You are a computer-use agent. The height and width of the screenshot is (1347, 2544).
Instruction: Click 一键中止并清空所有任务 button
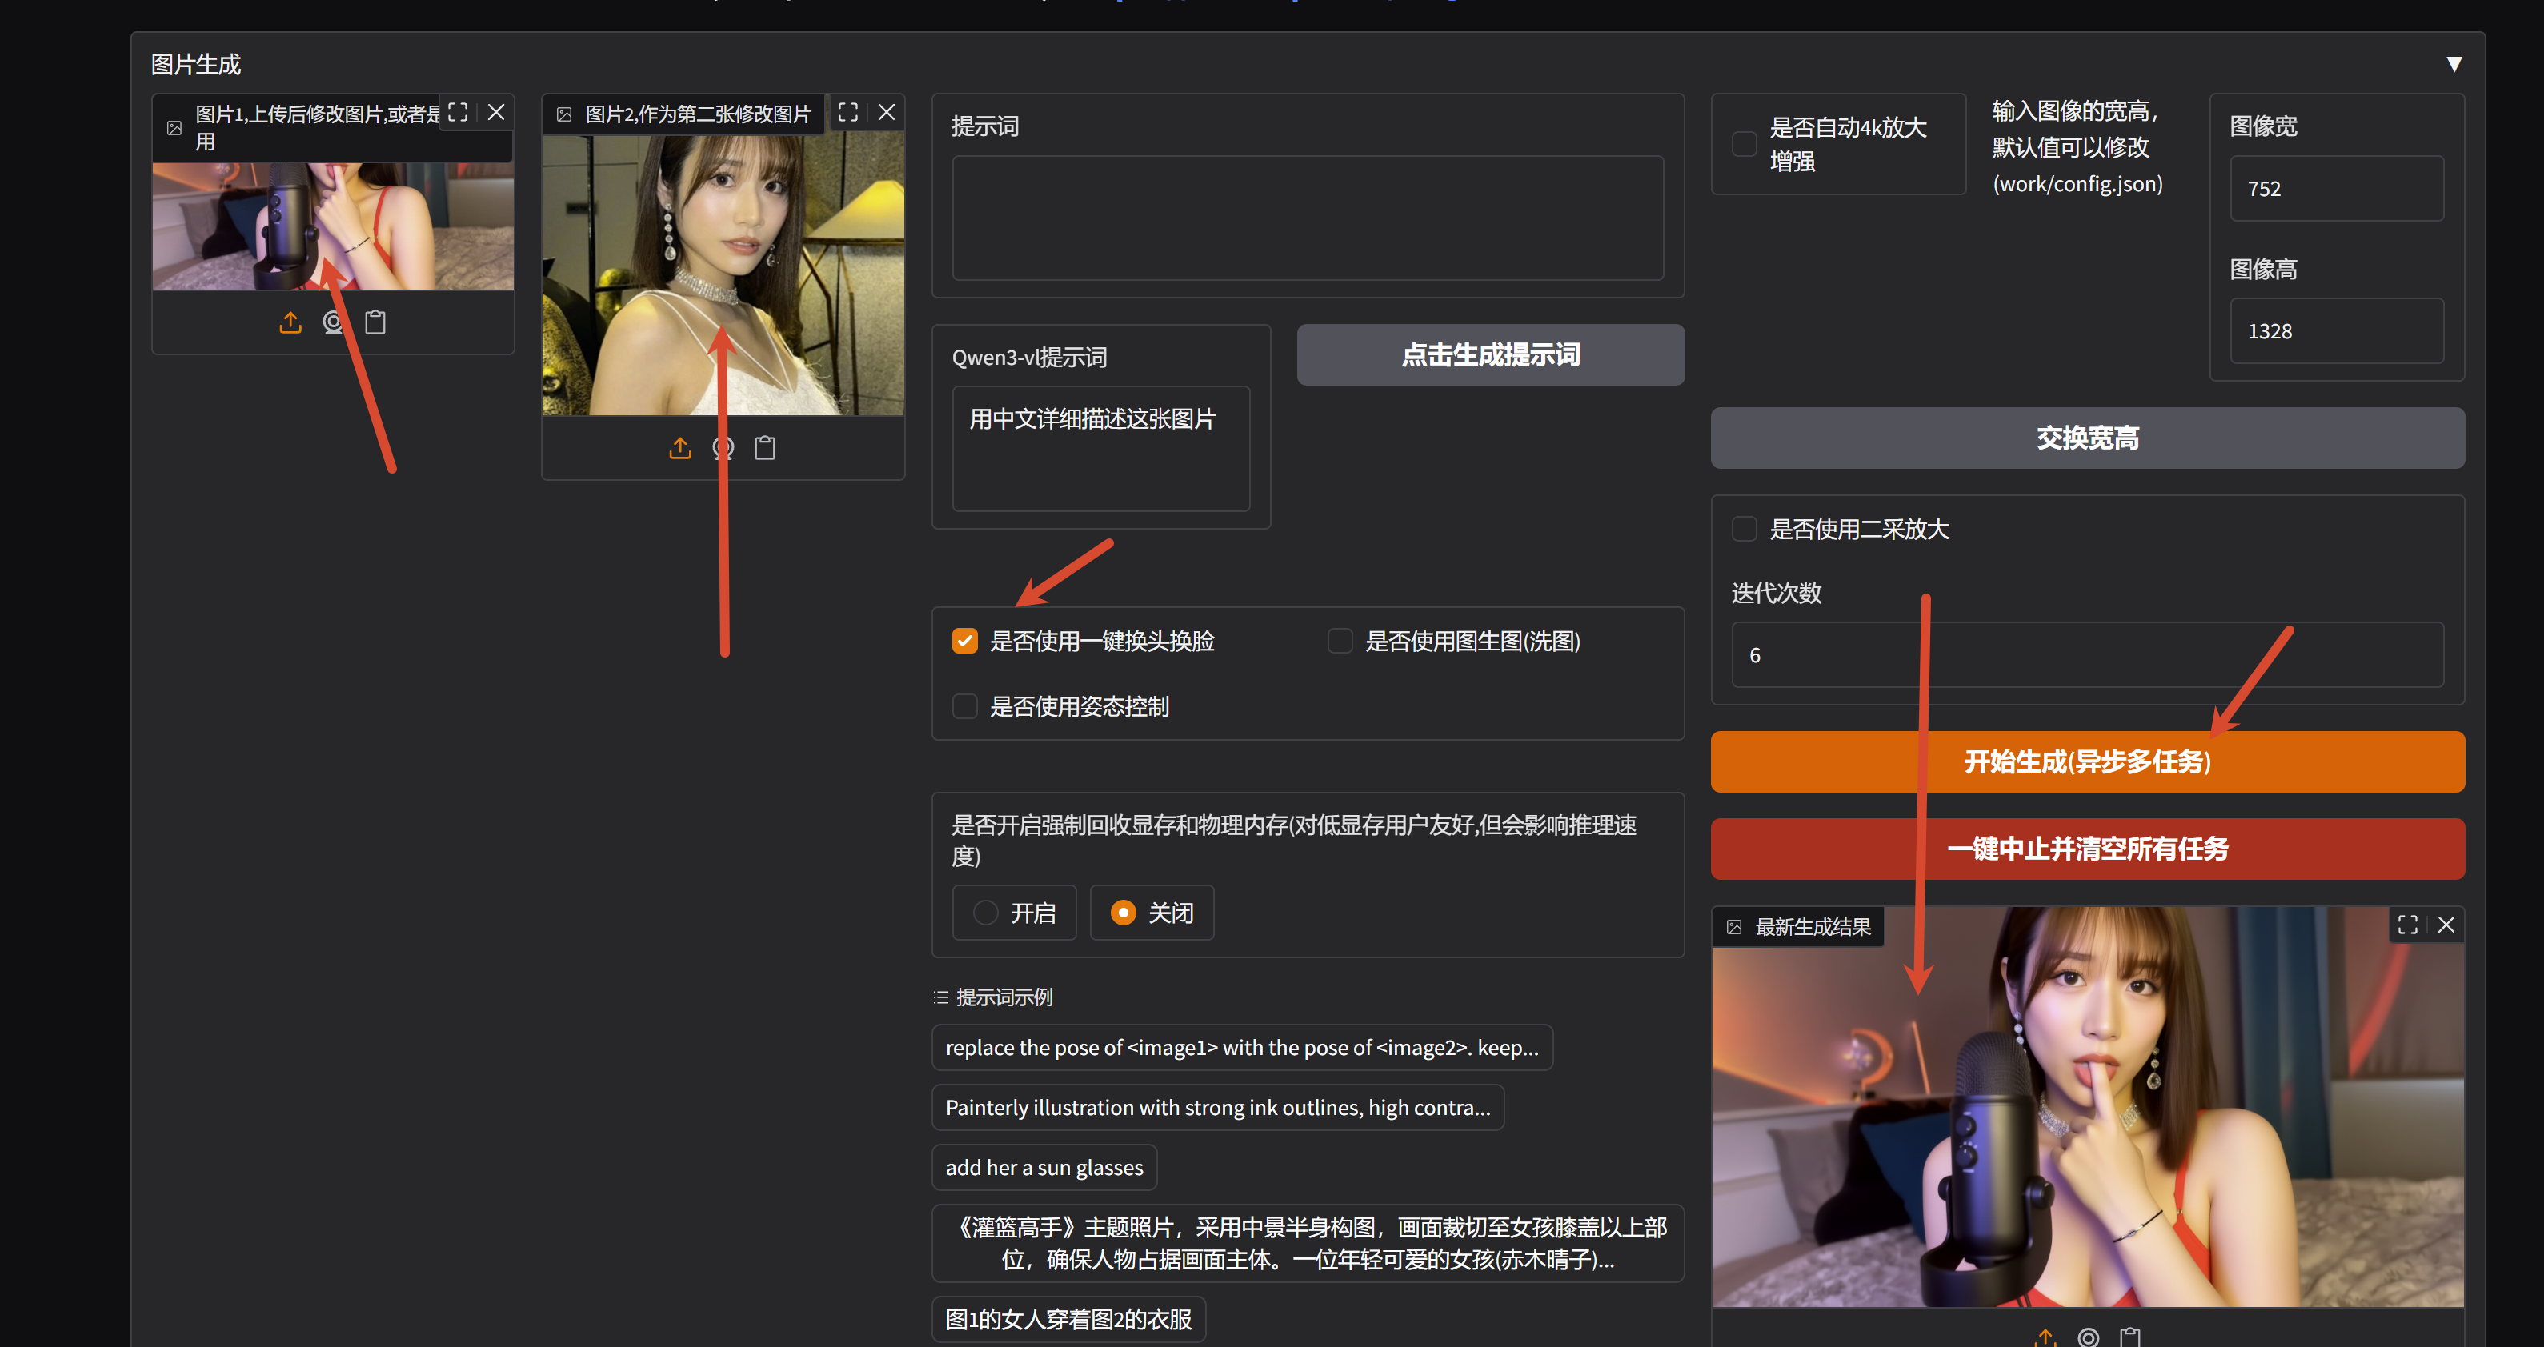[2088, 849]
